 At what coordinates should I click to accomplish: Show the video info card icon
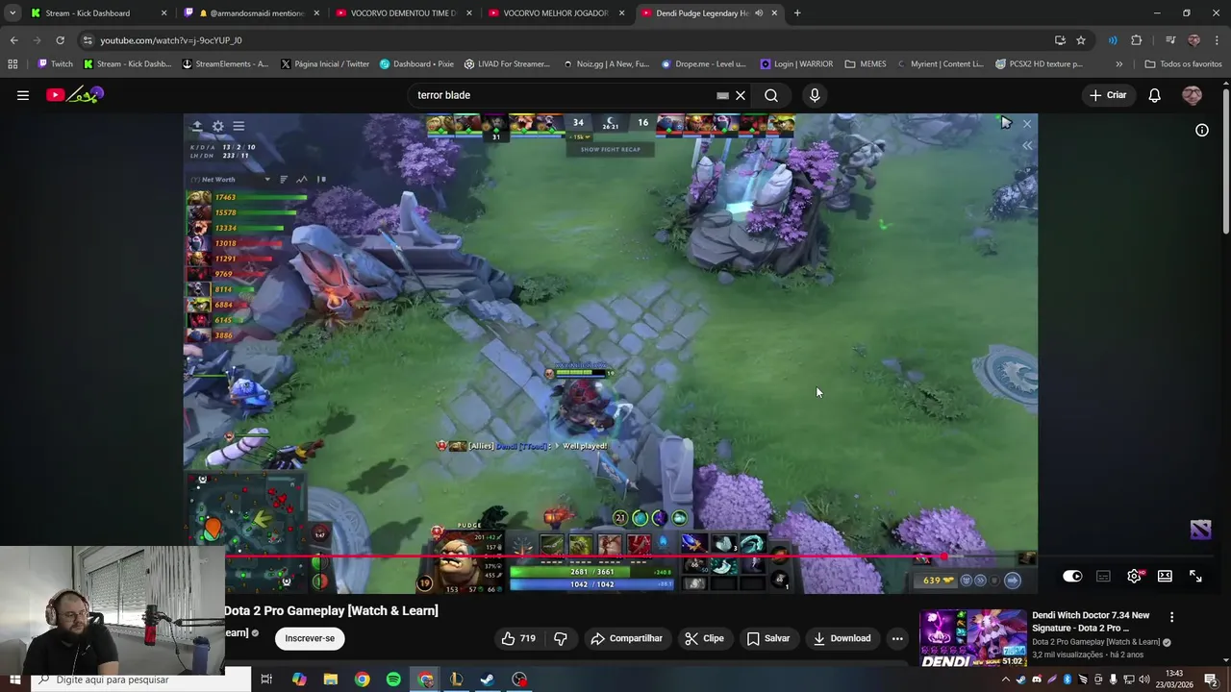(1202, 130)
